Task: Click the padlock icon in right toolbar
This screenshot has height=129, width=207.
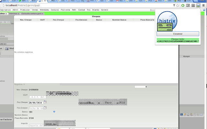Action: coord(195,115)
